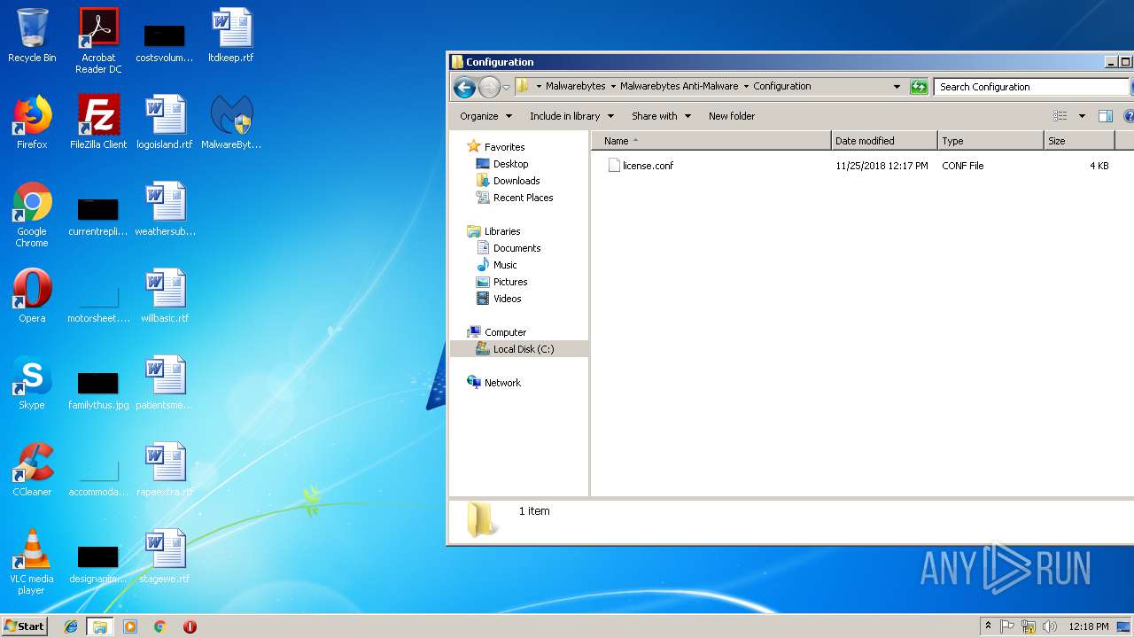Open the weathersub document on desktop
The height and width of the screenshot is (638, 1134).
tap(165, 210)
